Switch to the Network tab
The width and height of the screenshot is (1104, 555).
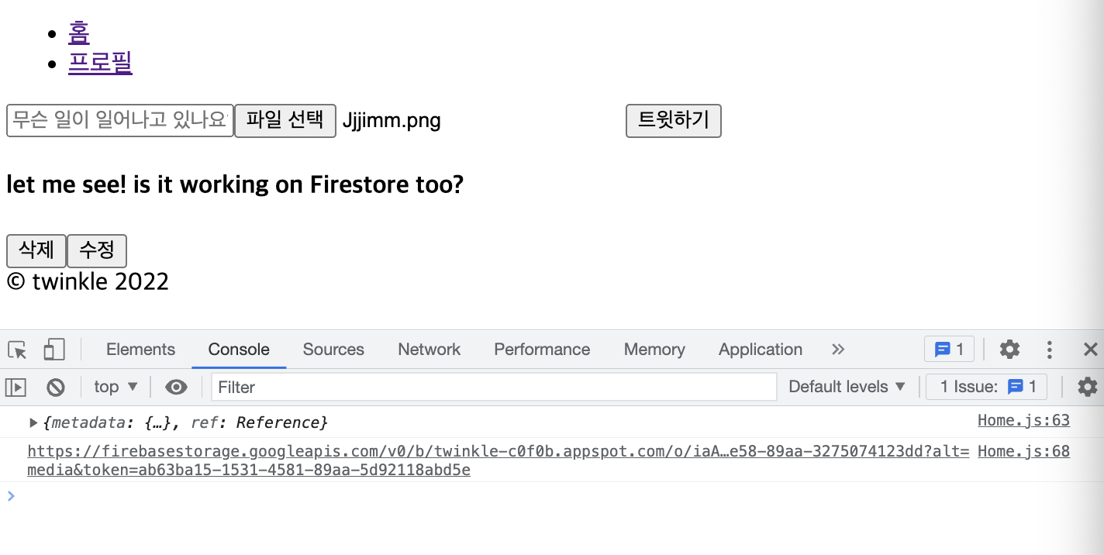(429, 350)
